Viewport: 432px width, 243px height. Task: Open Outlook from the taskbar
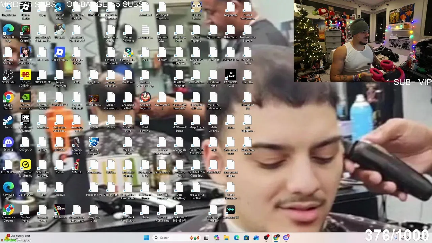coord(256,238)
